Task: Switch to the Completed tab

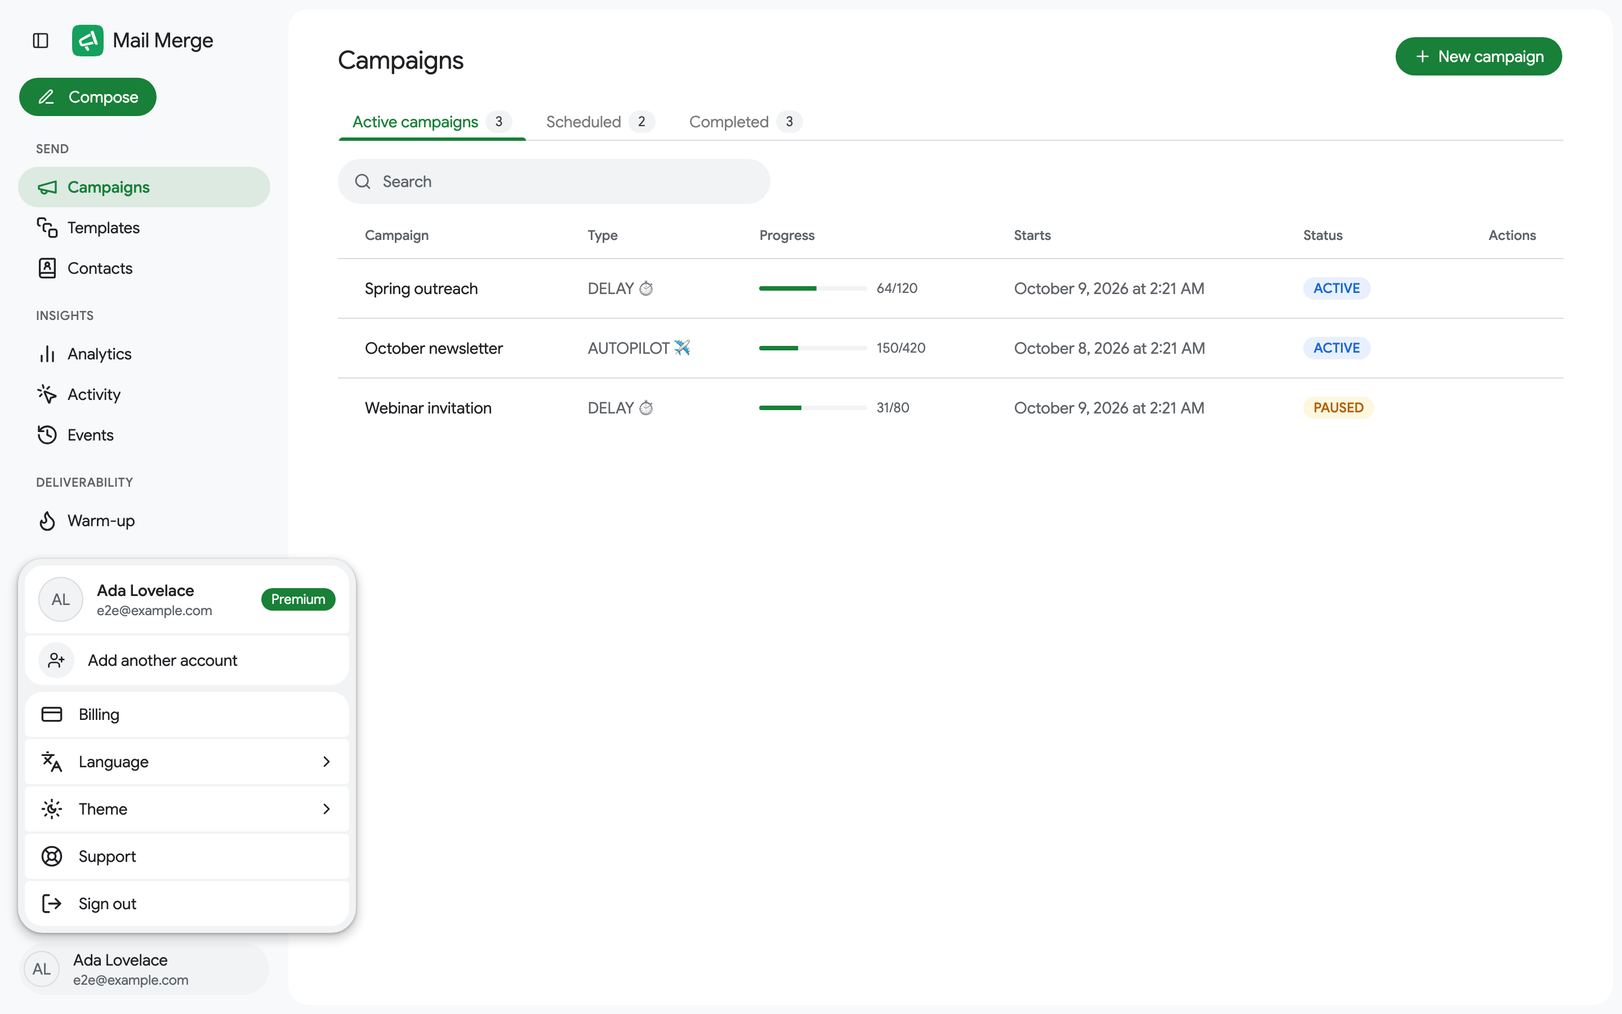Action: click(745, 122)
